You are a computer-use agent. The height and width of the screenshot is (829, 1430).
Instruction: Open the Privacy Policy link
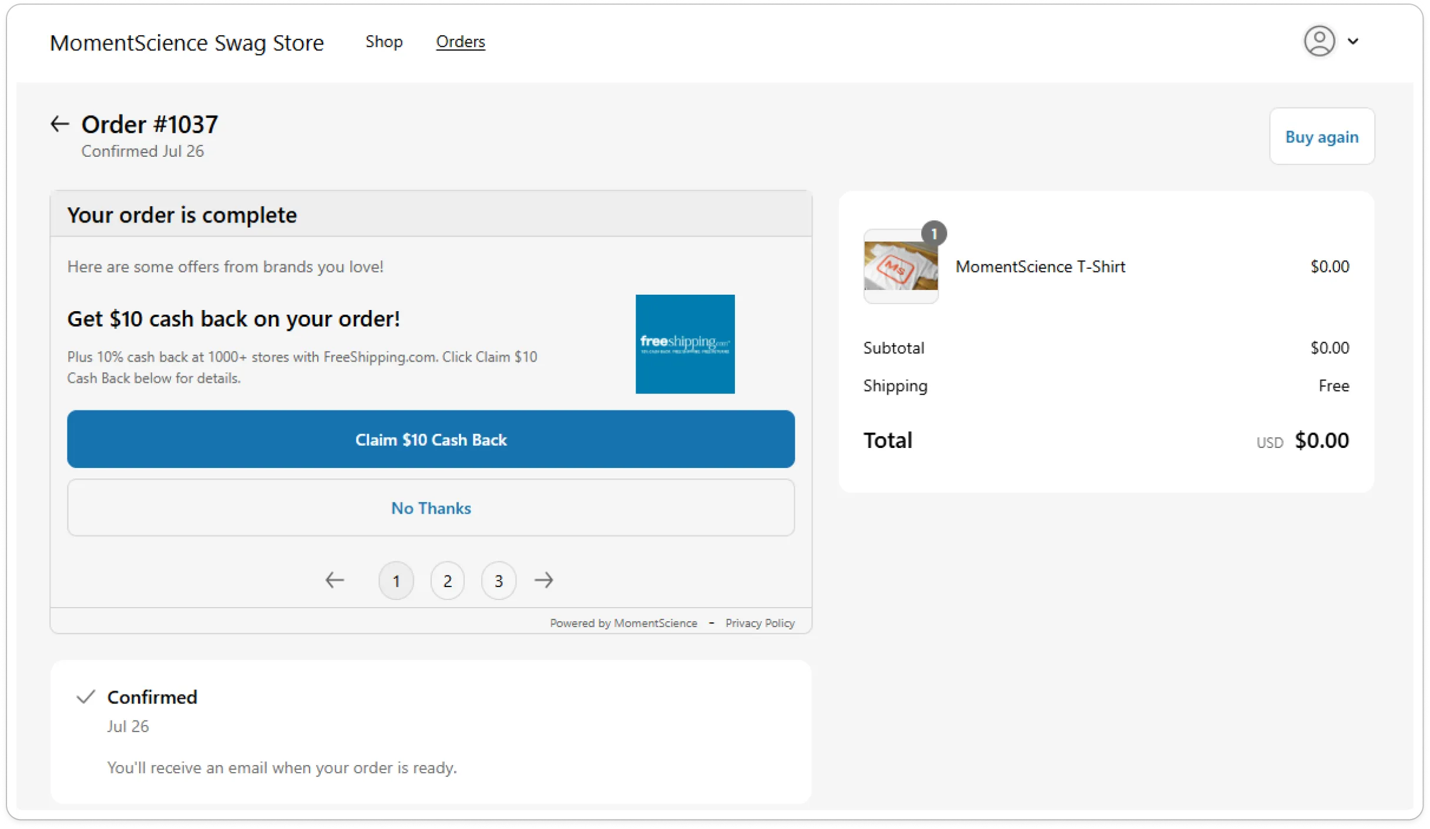pos(760,623)
